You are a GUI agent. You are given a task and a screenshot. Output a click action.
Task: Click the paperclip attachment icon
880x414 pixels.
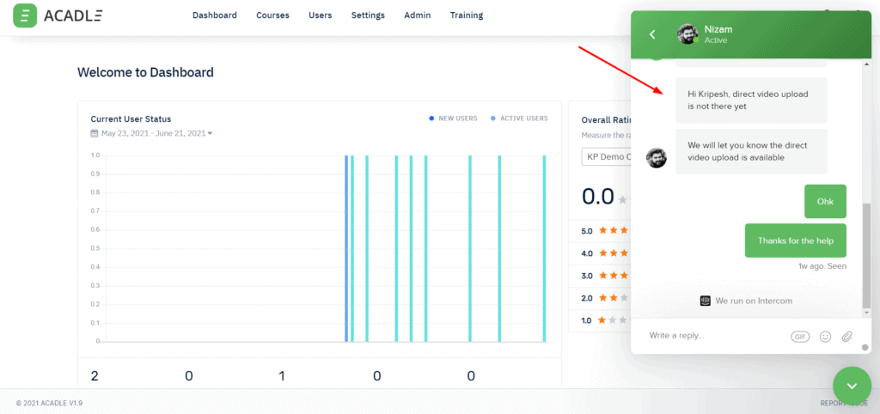tap(846, 337)
